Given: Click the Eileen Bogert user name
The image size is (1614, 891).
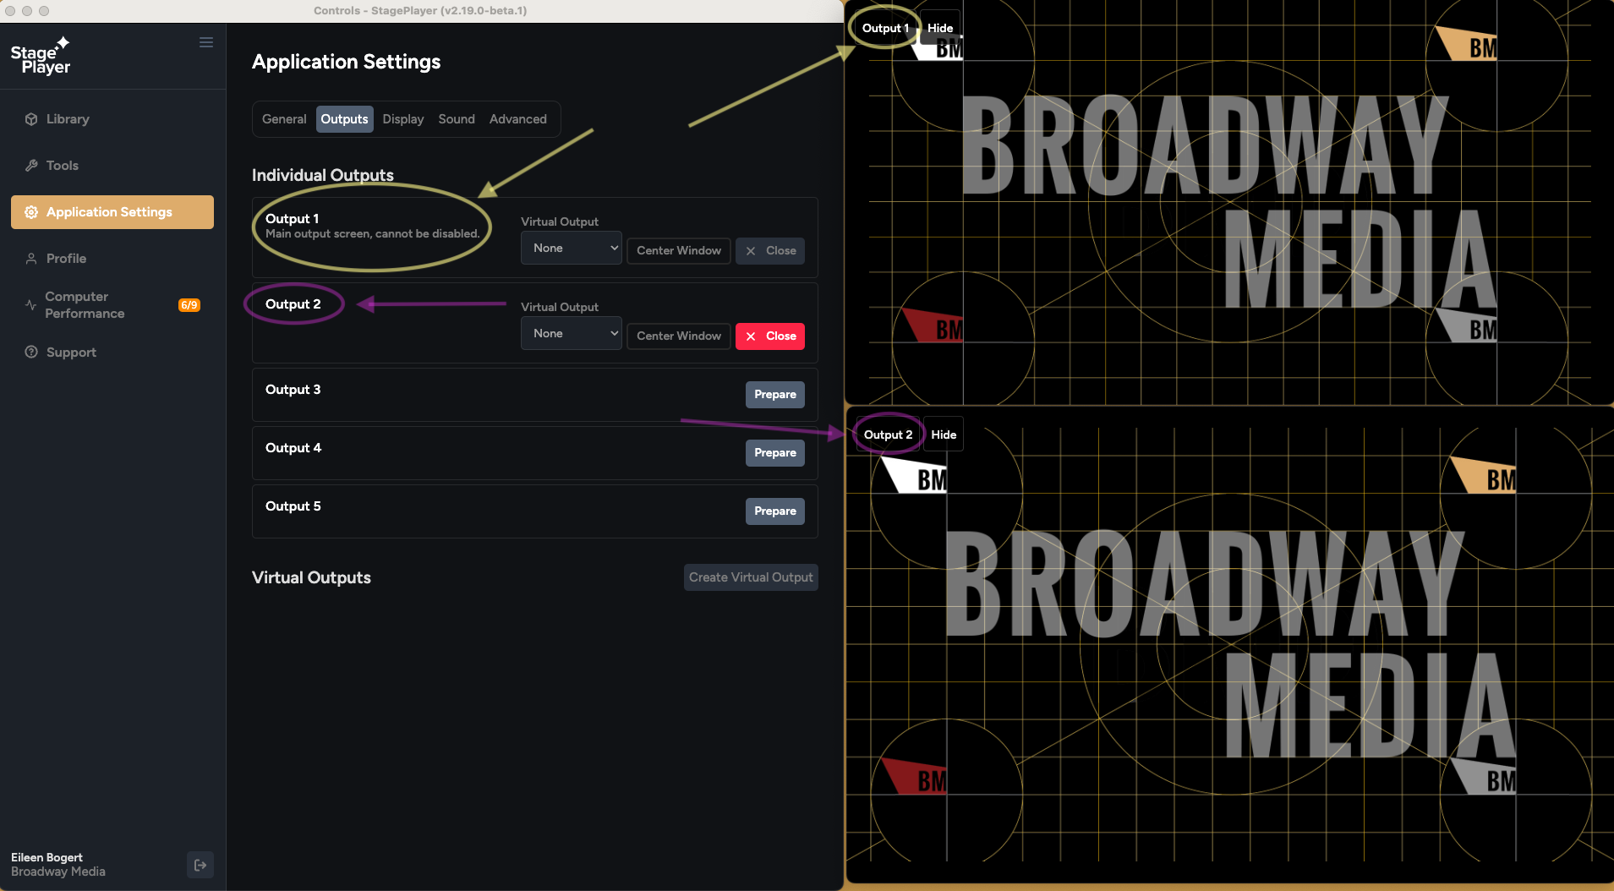Looking at the screenshot, I should pyautogui.click(x=47, y=857).
